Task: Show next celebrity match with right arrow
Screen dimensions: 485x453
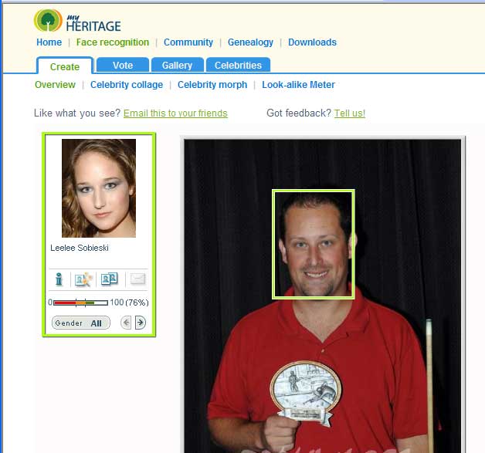Action: click(x=140, y=323)
